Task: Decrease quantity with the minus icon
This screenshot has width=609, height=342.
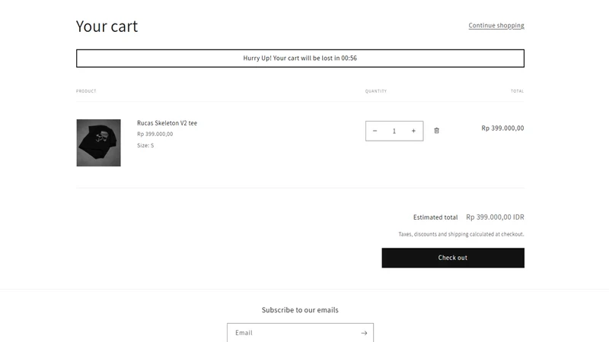Action: point(375,131)
